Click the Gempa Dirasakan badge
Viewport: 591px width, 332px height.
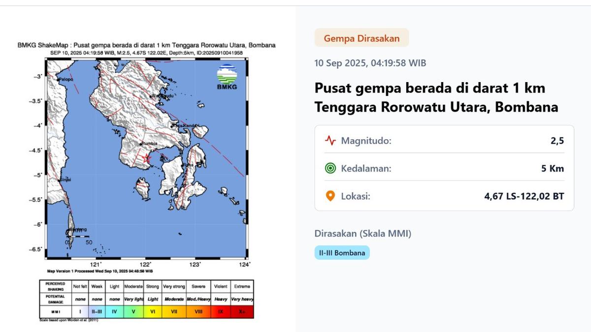click(361, 38)
